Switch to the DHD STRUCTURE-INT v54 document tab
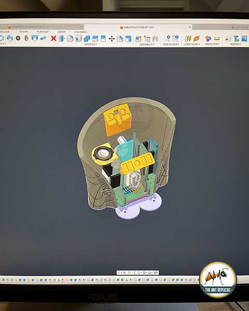The image size is (249, 311). [x=139, y=27]
